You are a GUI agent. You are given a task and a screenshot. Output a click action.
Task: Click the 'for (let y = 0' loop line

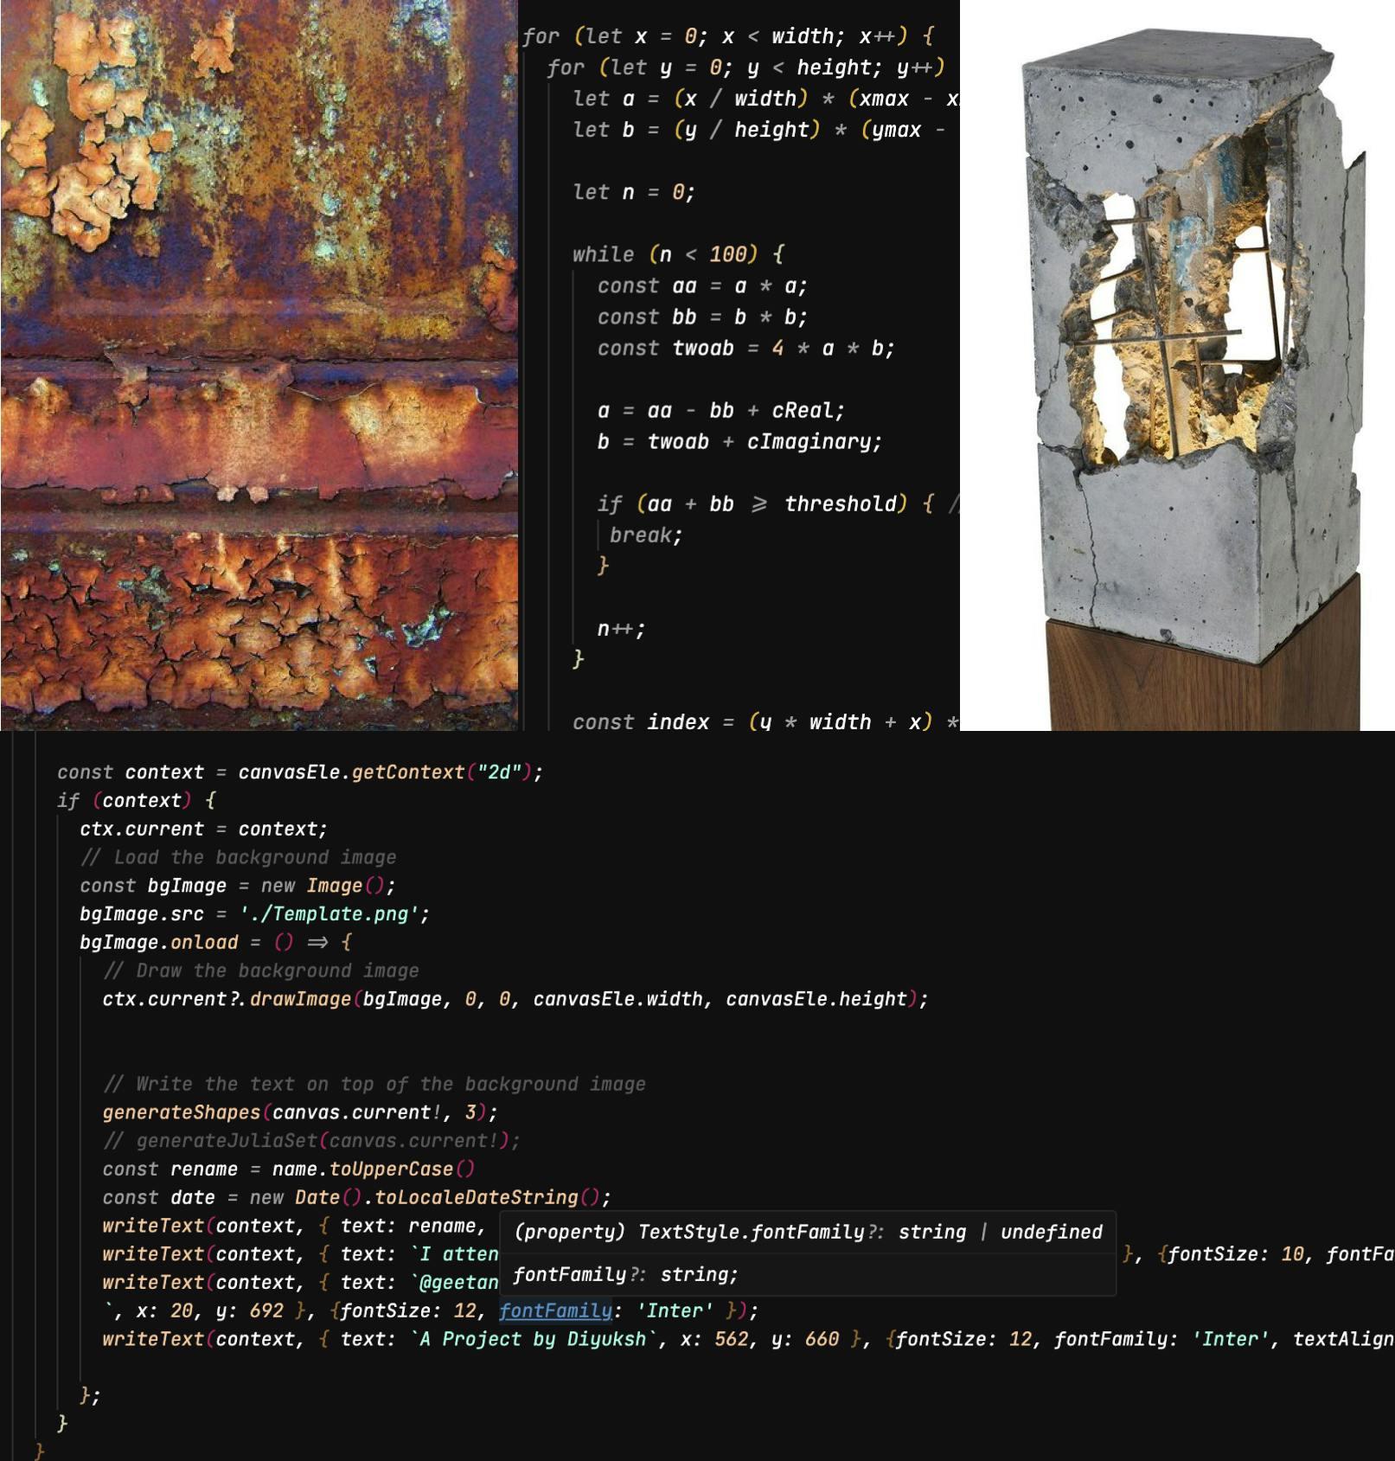tap(746, 67)
